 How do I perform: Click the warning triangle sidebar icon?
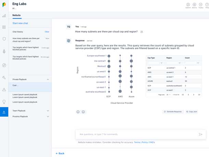click(4, 89)
